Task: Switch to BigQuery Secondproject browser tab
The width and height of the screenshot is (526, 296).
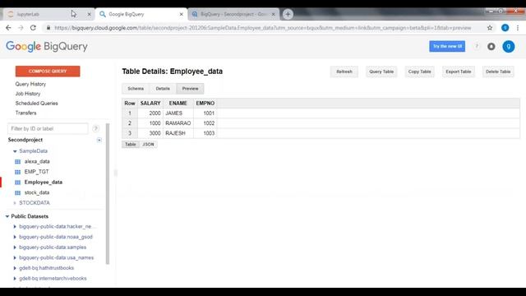Action: [233, 14]
